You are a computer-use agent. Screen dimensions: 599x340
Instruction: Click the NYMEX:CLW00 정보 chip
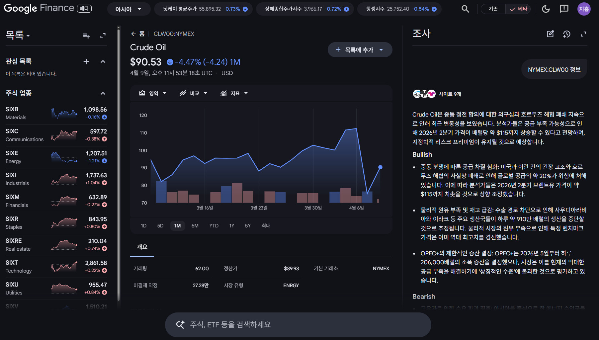tap(554, 69)
